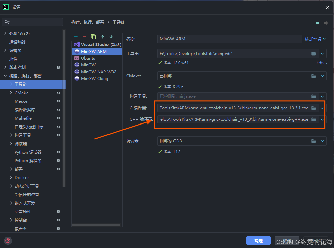Browse folder for build tool

(314, 96)
